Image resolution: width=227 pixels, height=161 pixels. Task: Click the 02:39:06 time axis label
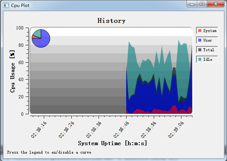pos(176,130)
